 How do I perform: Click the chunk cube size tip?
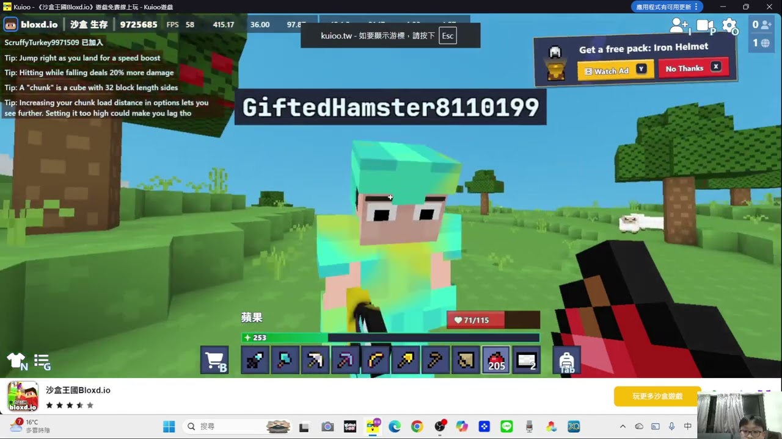91,87
